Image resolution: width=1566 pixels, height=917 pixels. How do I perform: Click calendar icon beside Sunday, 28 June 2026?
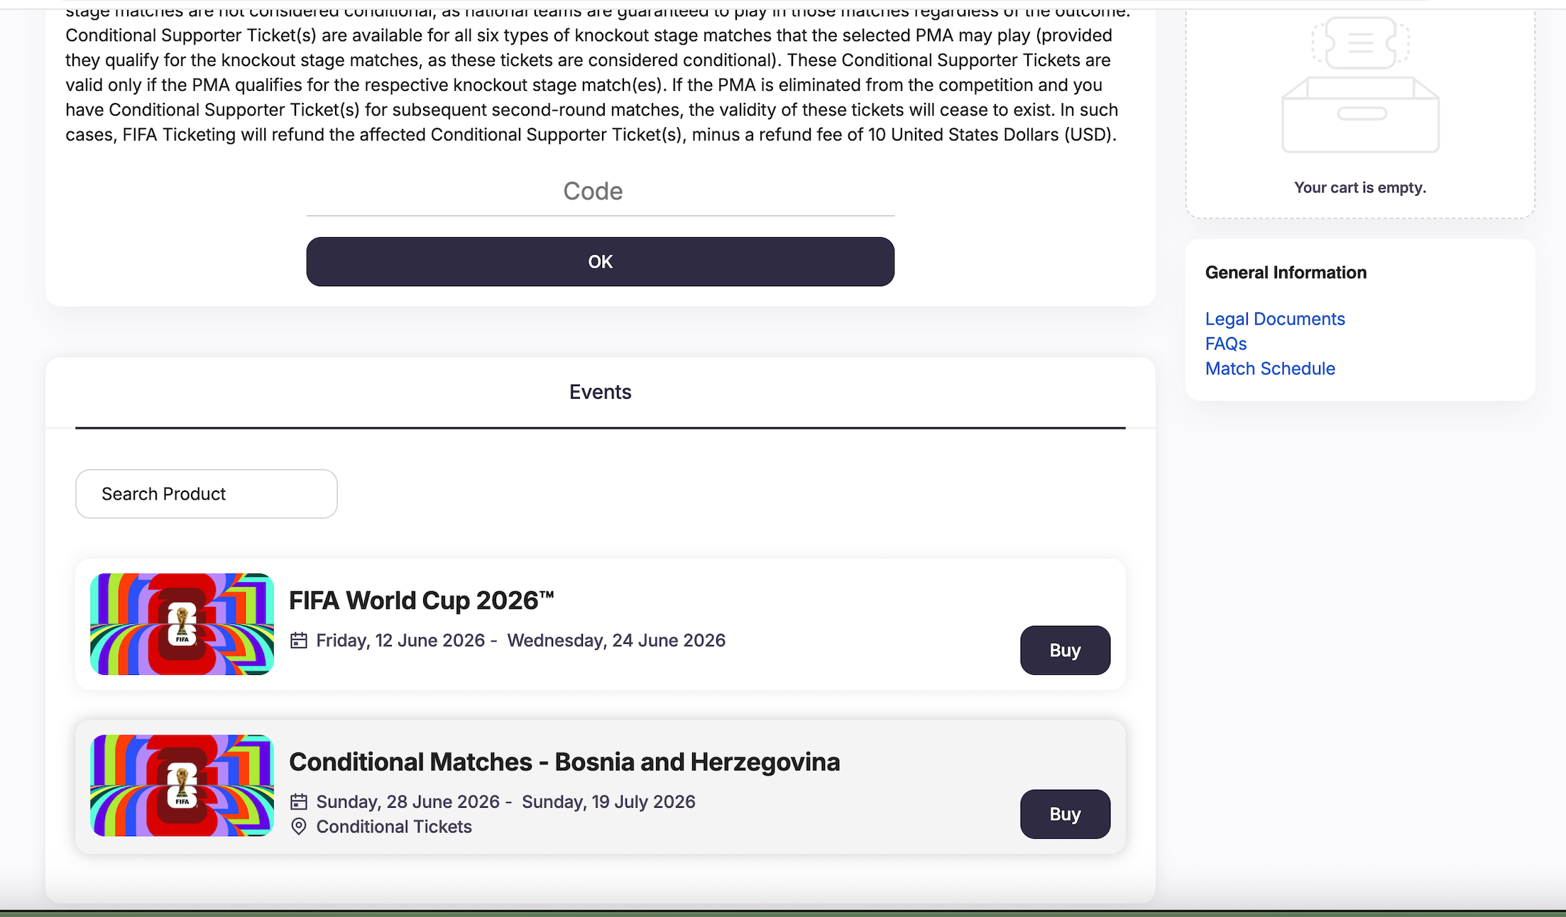pyautogui.click(x=299, y=801)
